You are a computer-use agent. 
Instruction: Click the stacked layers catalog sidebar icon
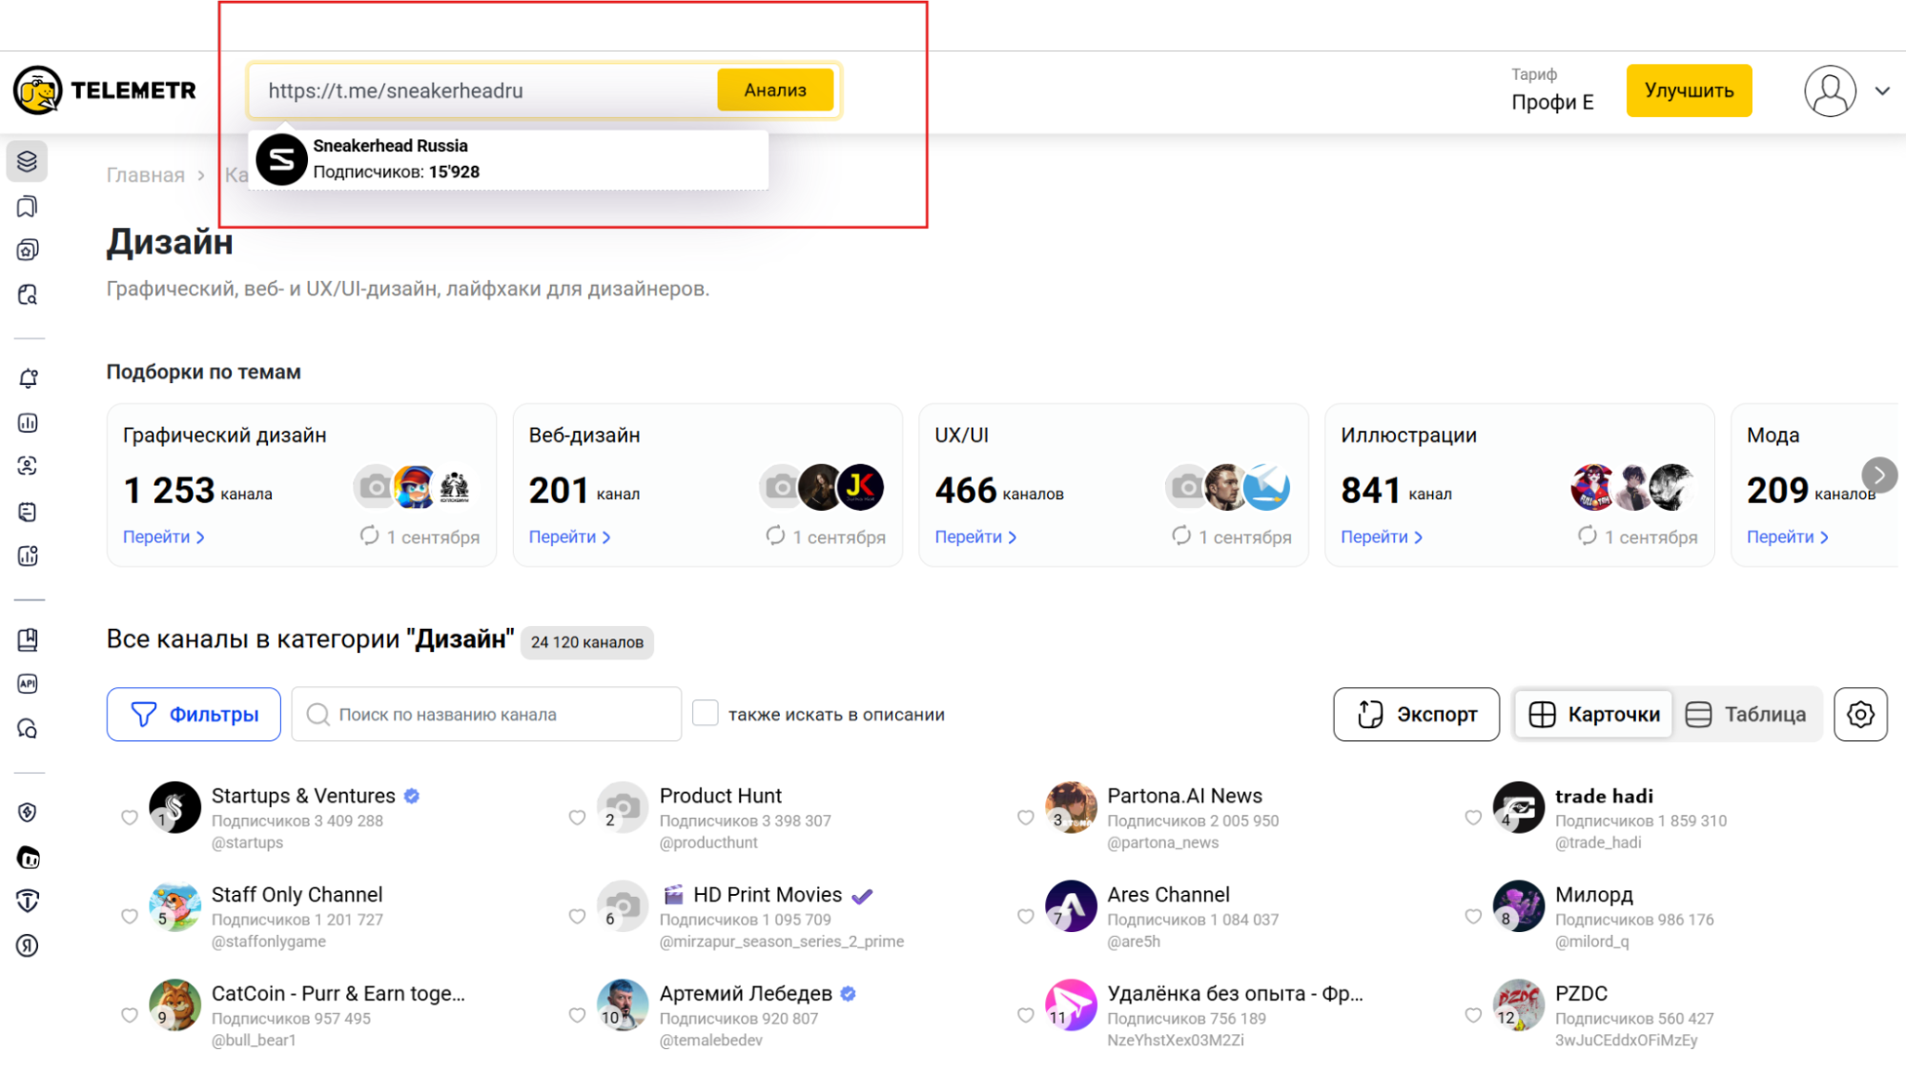(x=28, y=161)
